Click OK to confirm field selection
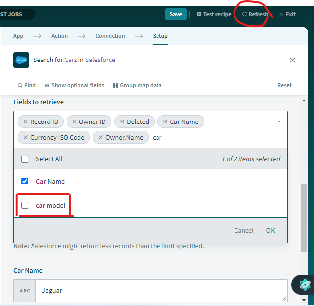Screen dimensions: 314x306 pos(270,230)
